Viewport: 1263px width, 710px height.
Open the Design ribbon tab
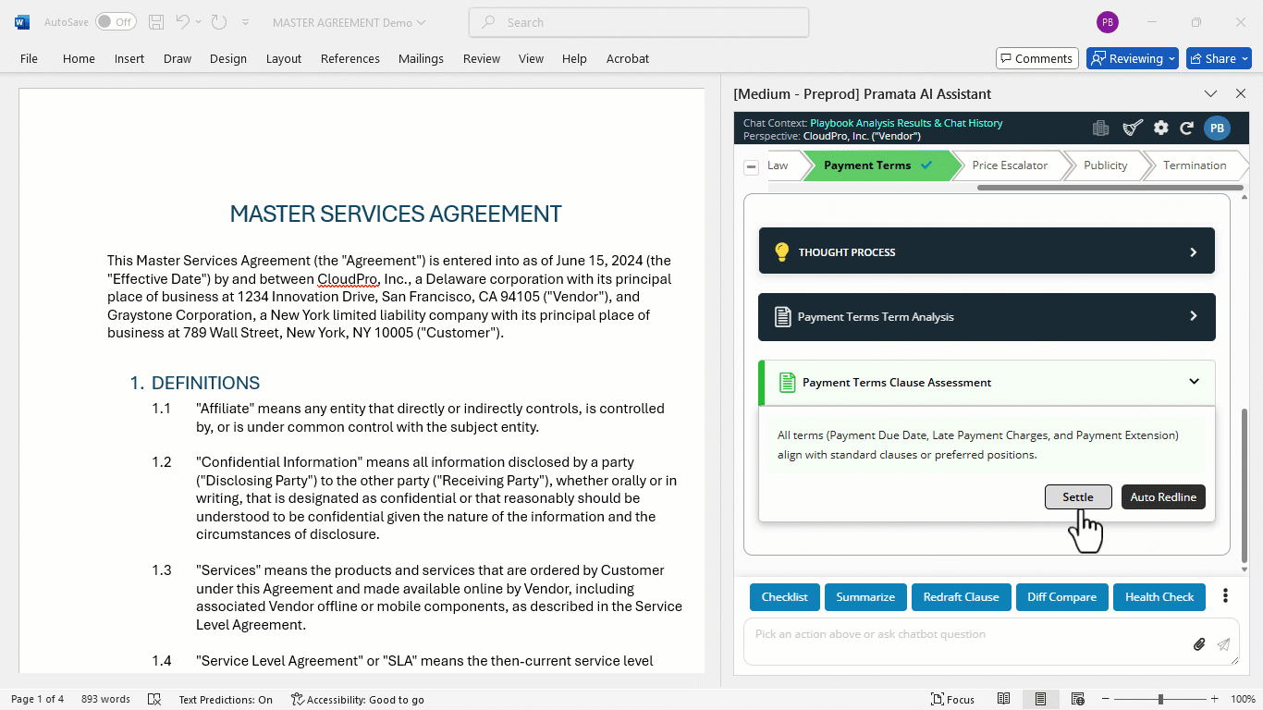click(228, 58)
